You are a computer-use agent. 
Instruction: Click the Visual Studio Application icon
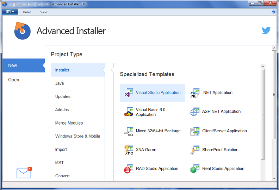(129, 93)
